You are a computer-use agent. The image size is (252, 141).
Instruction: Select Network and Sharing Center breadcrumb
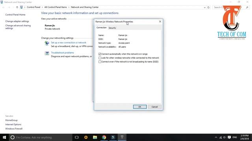(85, 7)
